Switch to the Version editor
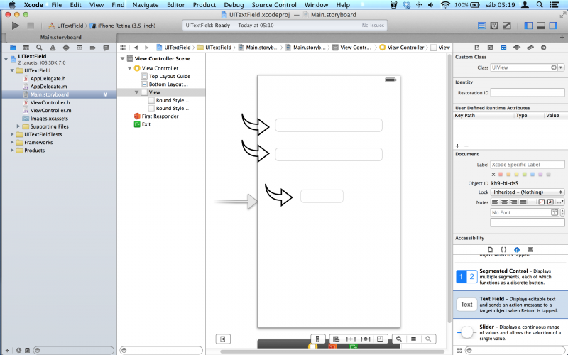The image size is (568, 355). pyautogui.click(x=507, y=26)
